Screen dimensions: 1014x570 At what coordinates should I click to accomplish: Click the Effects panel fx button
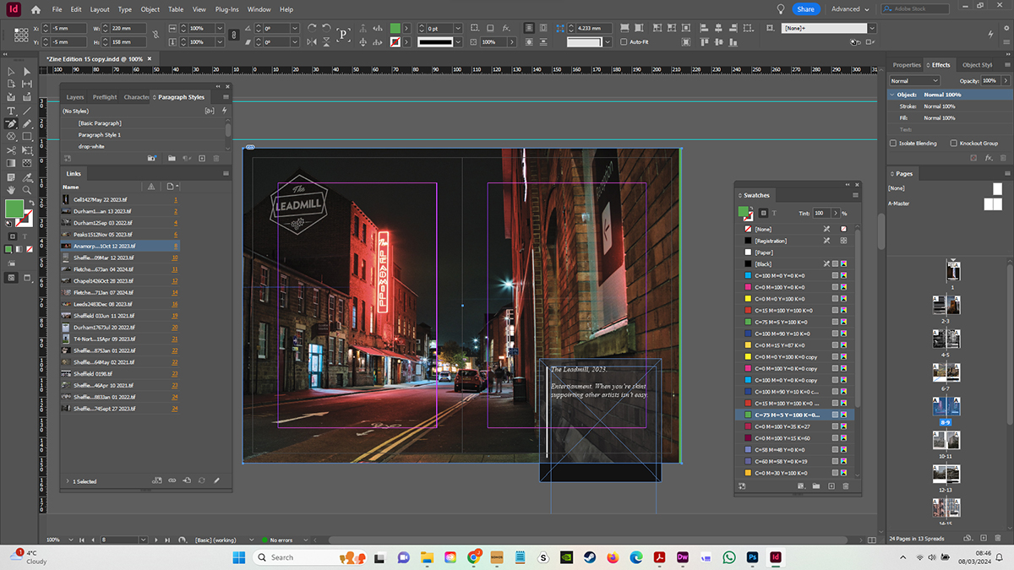click(989, 158)
